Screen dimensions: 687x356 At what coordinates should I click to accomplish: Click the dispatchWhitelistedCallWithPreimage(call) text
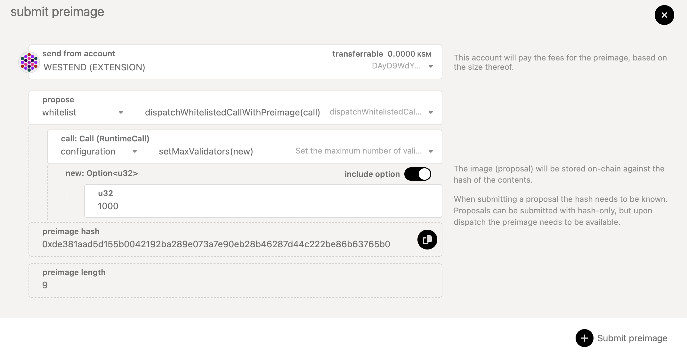pos(233,112)
